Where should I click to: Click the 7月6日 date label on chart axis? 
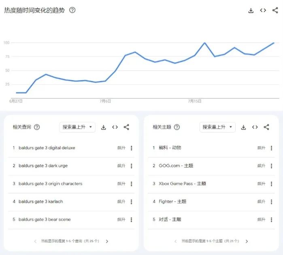click(x=105, y=101)
